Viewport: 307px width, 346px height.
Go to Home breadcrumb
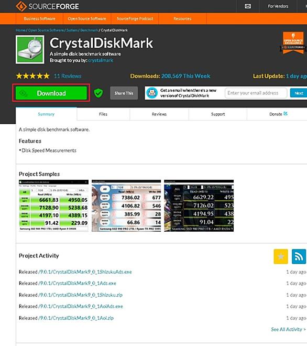tap(20, 30)
